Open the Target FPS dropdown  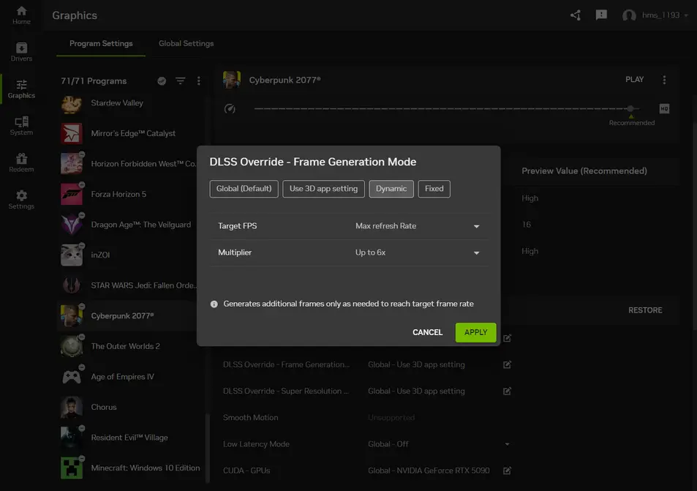click(x=418, y=226)
